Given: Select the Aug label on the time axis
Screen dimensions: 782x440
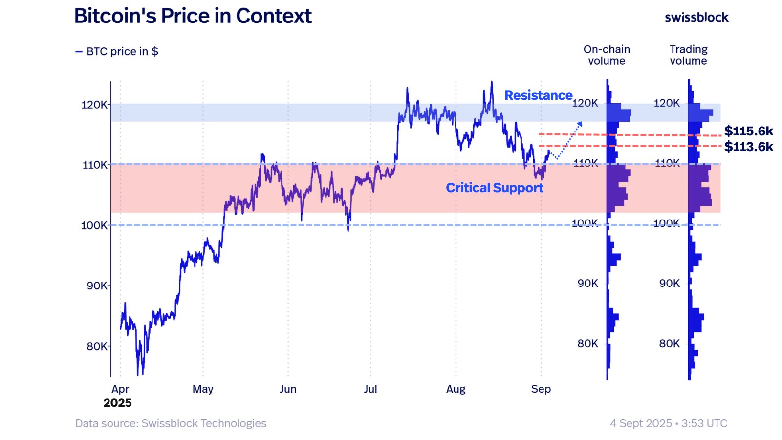Looking at the screenshot, I should 456,389.
